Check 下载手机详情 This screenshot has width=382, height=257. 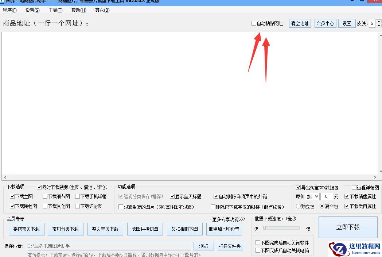point(78,196)
